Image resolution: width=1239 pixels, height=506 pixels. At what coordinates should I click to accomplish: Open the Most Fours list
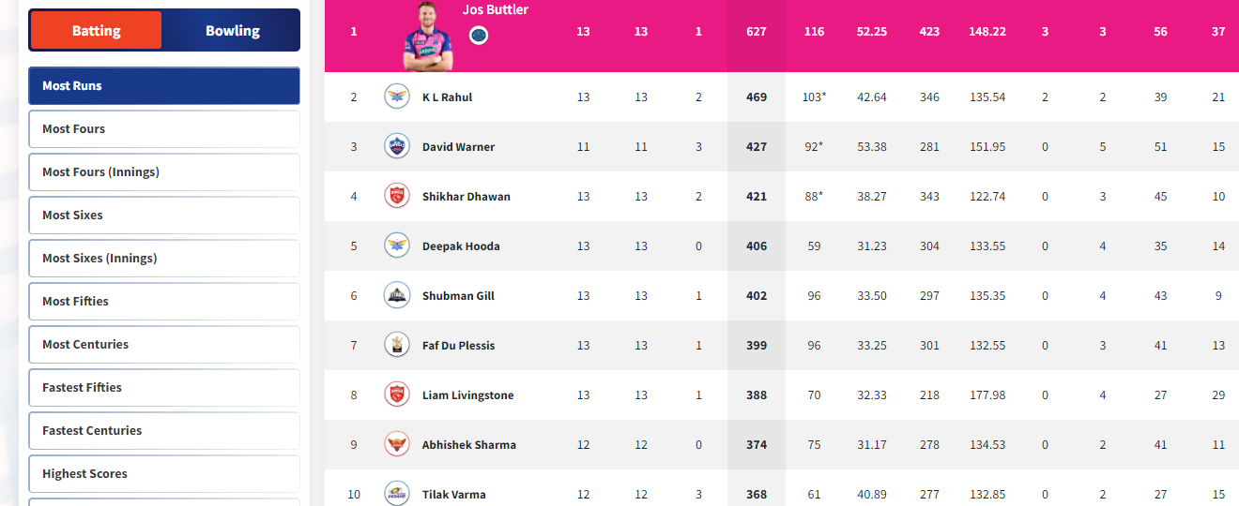tap(164, 128)
